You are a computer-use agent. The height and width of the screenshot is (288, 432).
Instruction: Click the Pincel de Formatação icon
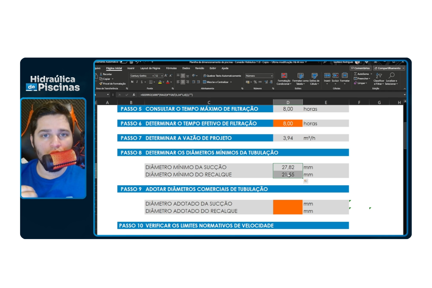[x=101, y=84]
